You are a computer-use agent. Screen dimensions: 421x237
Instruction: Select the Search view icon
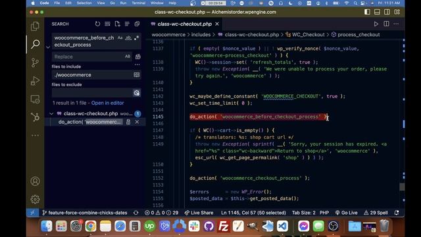pyautogui.click(x=35, y=44)
